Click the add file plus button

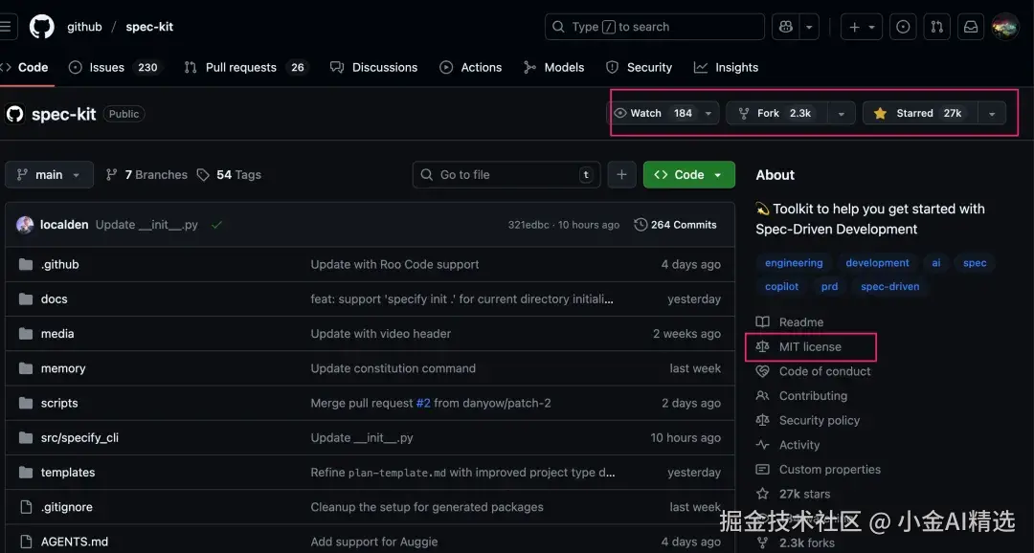point(621,175)
